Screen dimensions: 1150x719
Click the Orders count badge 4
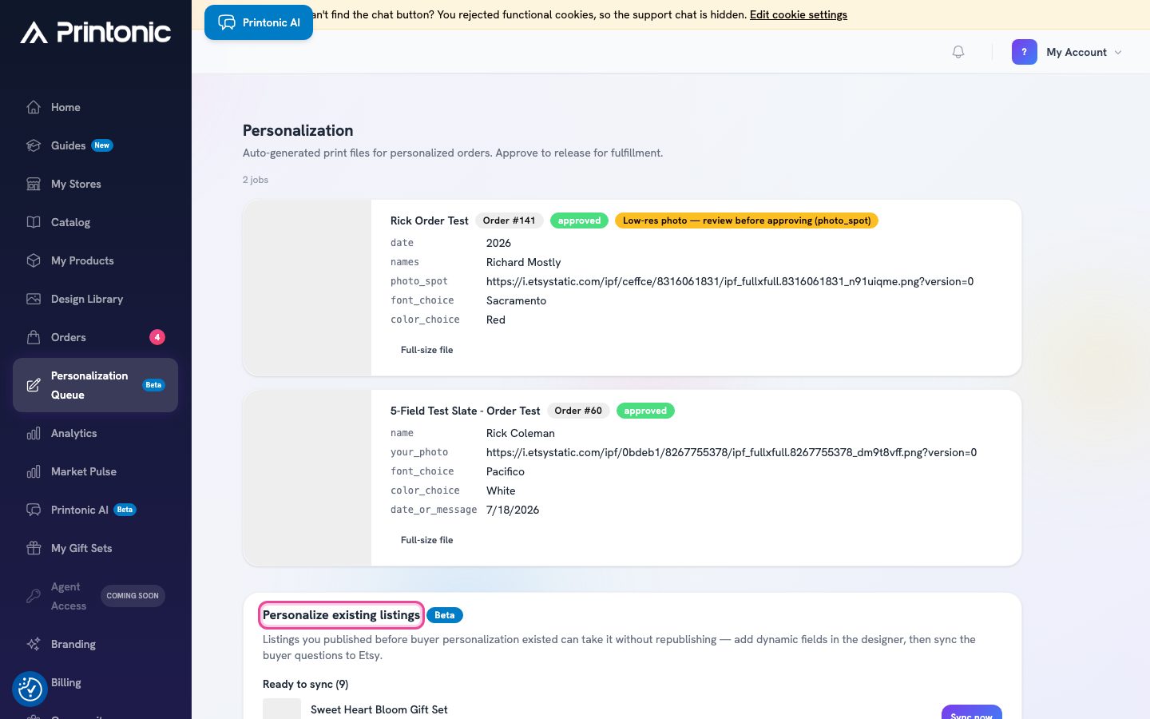coord(157,337)
